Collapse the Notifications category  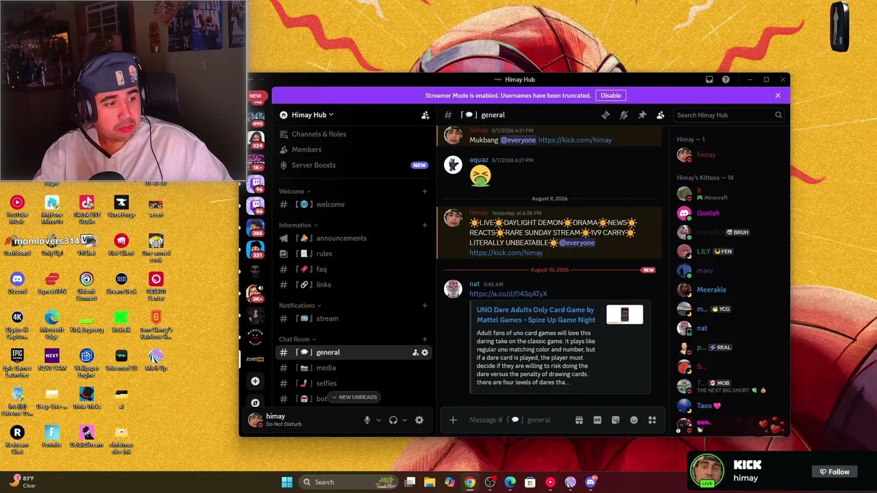300,305
